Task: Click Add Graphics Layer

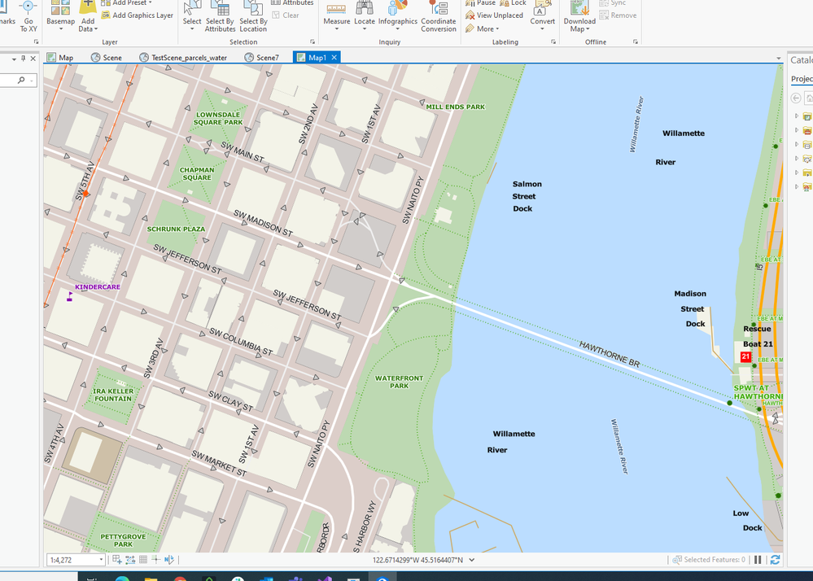Action: pos(138,15)
